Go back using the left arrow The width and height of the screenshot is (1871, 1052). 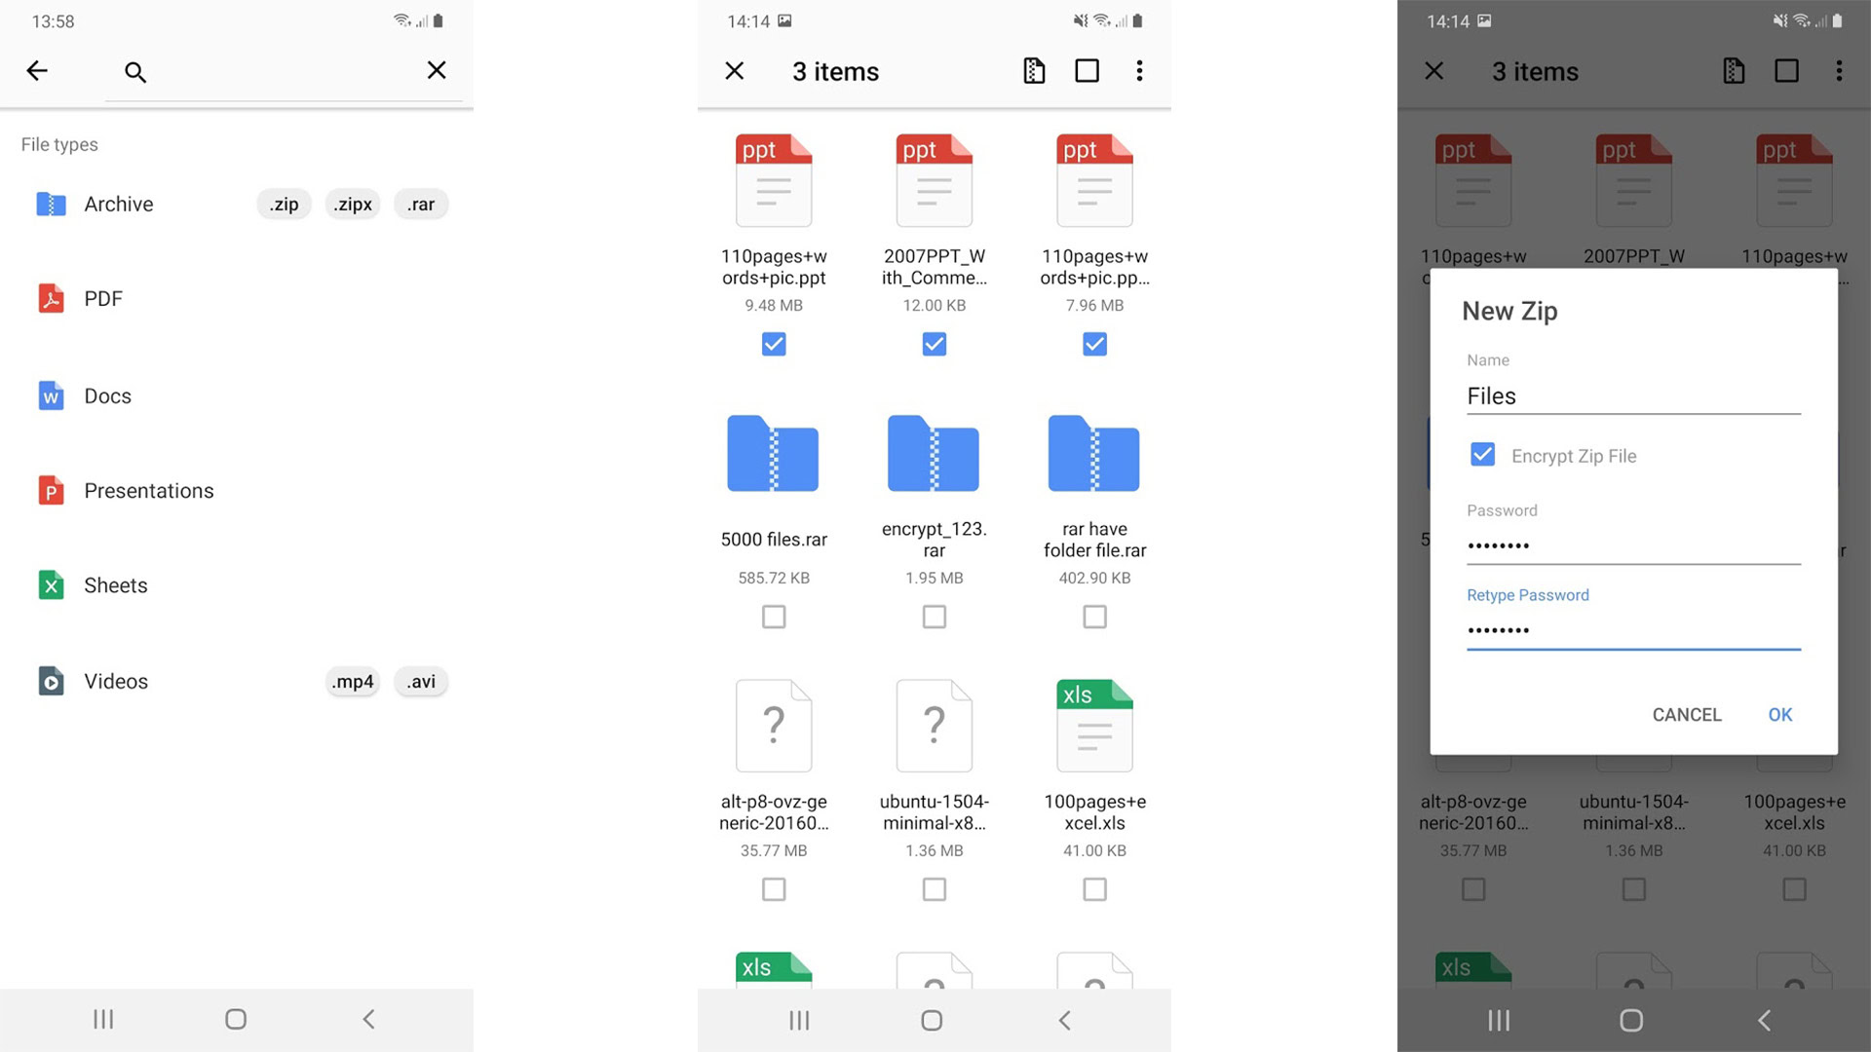point(37,70)
